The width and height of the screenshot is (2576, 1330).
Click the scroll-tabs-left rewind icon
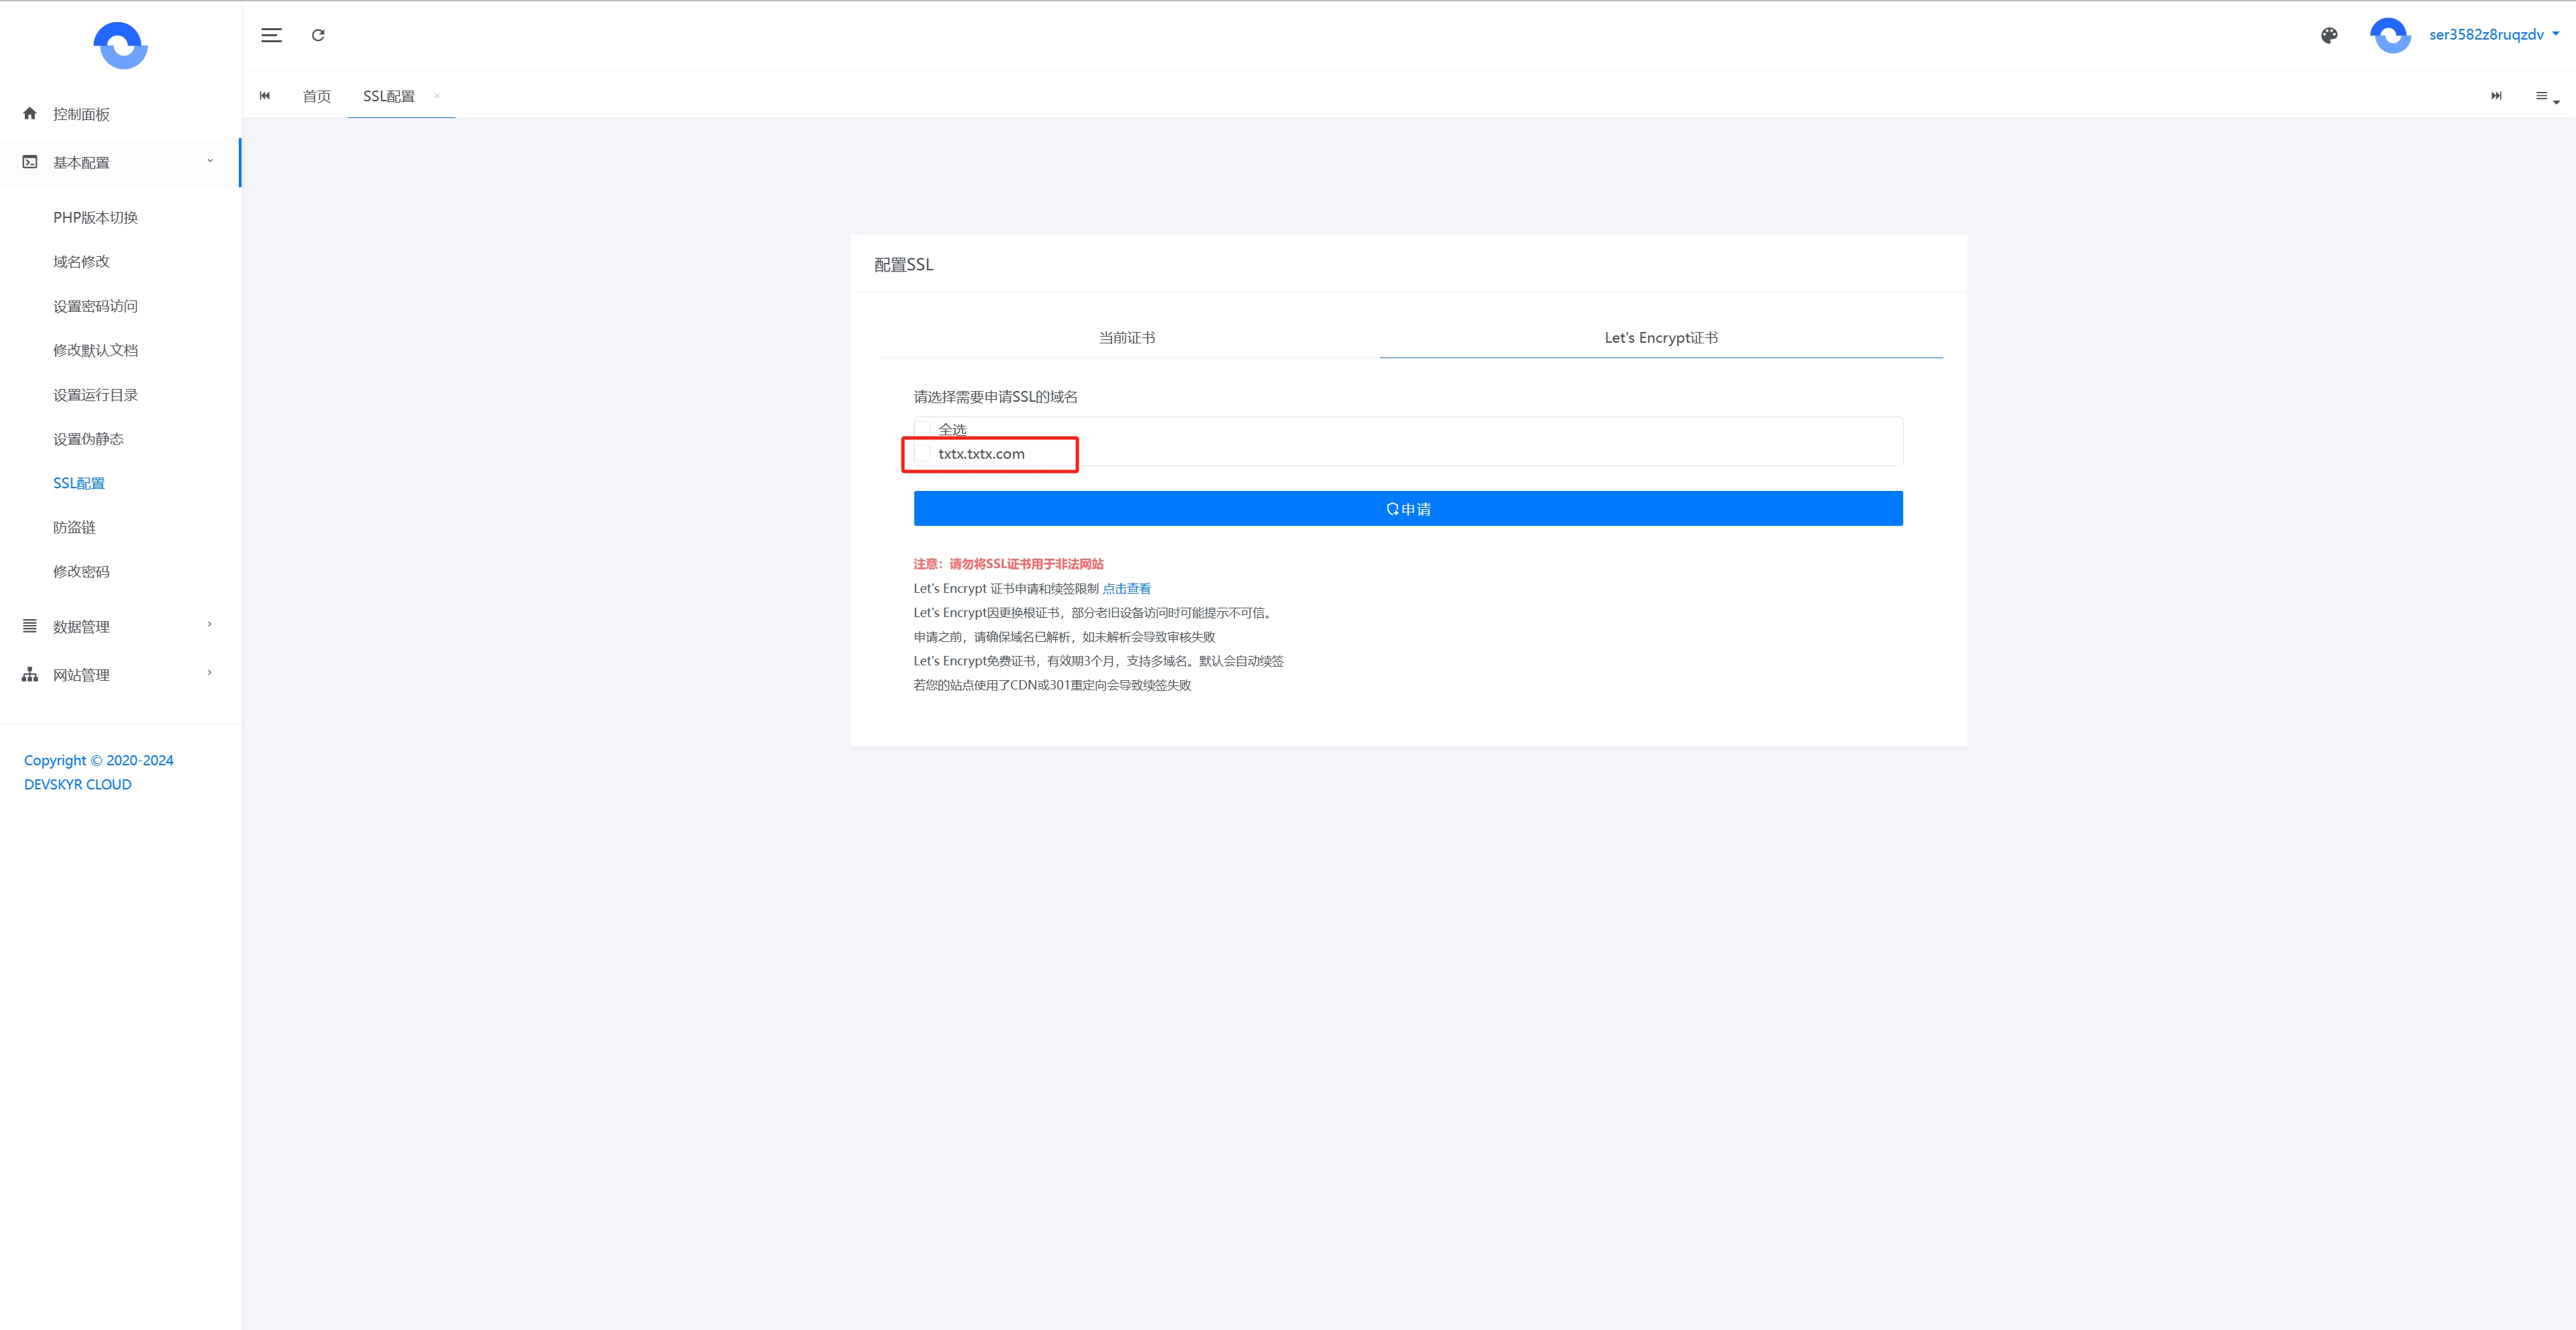265,96
